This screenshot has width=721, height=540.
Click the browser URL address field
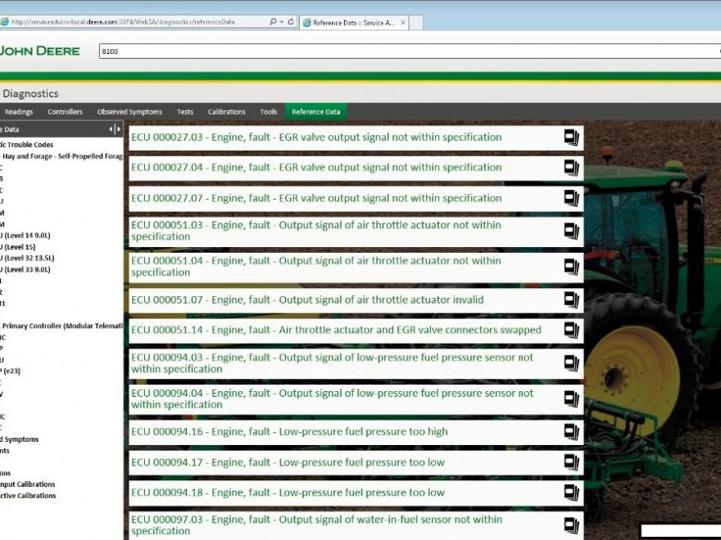click(138, 22)
